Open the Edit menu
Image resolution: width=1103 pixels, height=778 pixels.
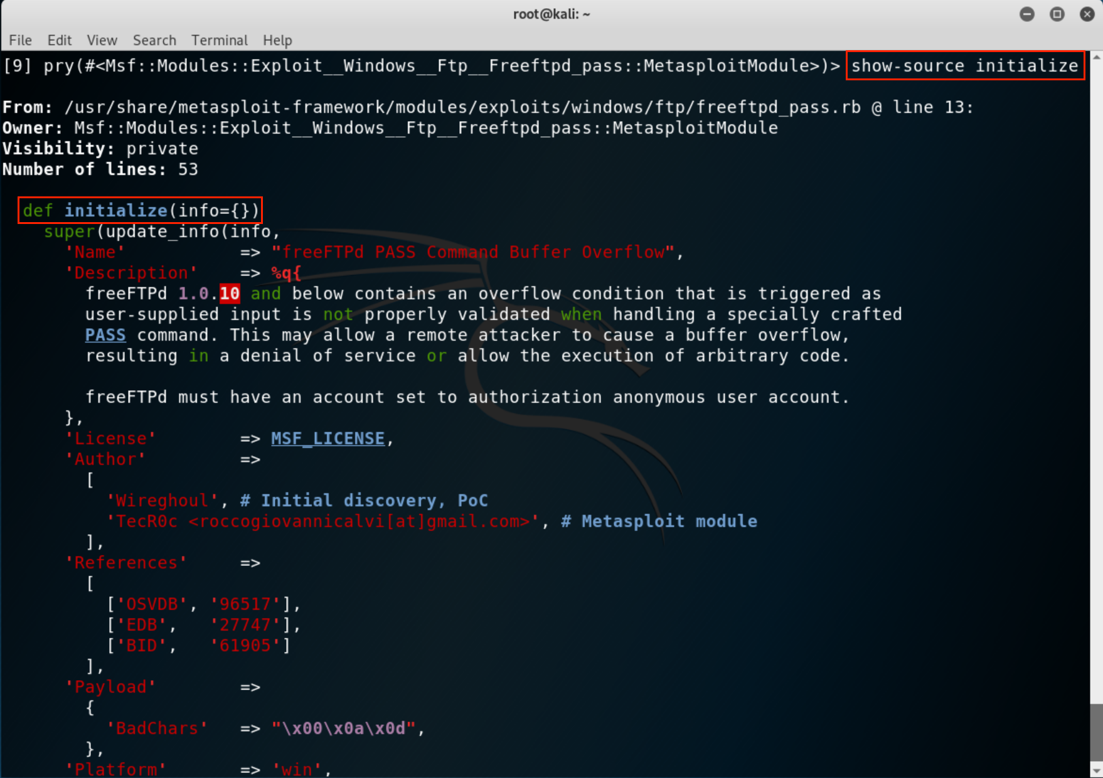[x=60, y=40]
